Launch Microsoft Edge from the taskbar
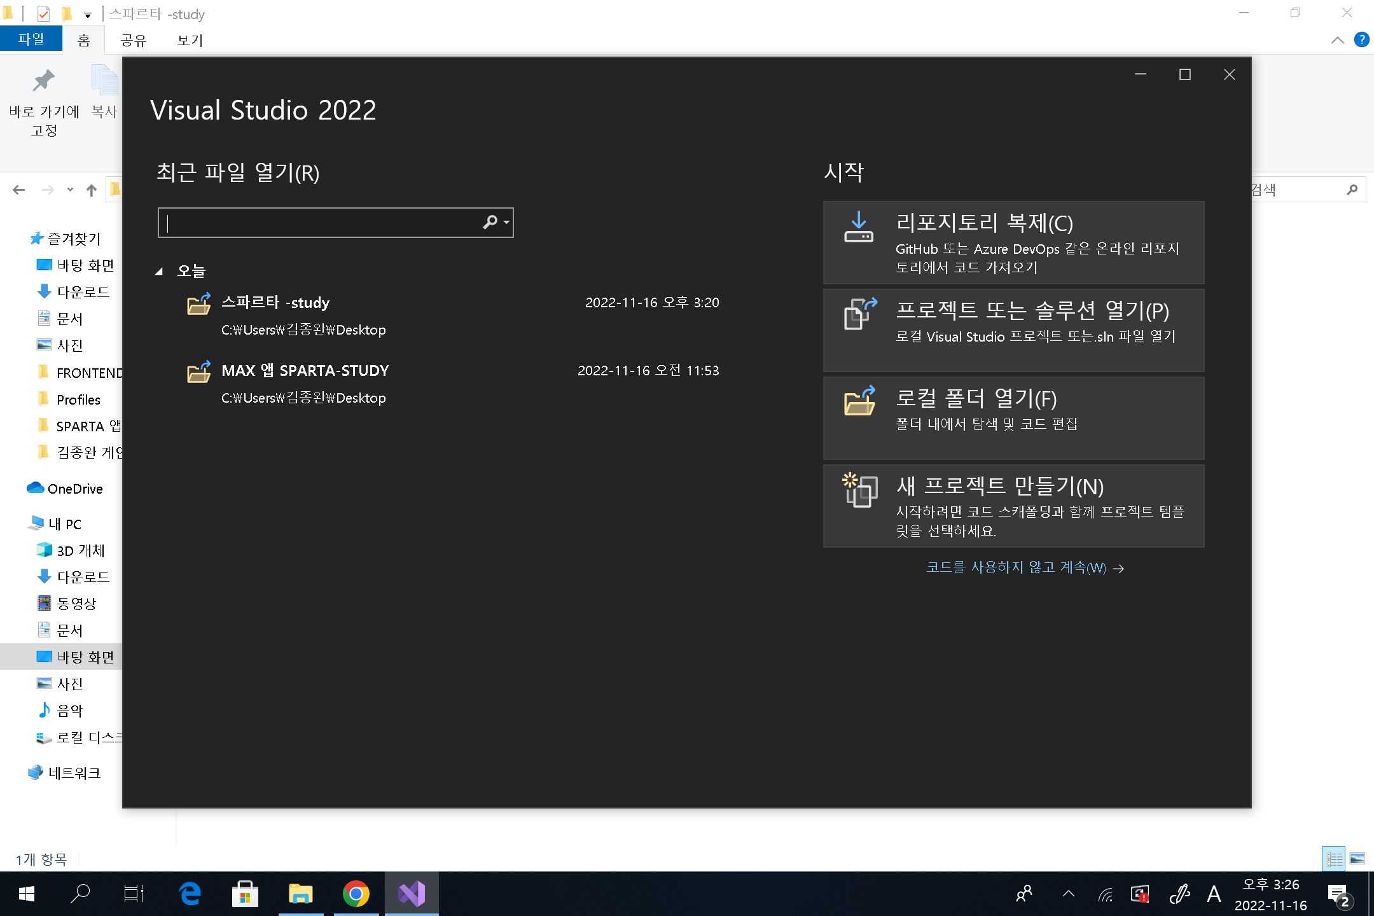The image size is (1374, 916). tap(190, 894)
